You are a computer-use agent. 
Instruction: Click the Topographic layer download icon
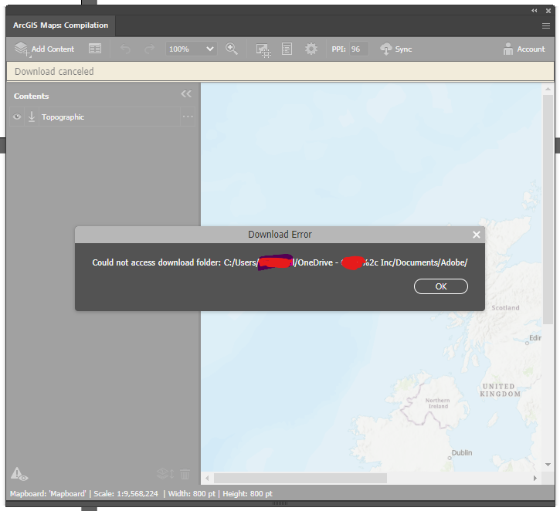tap(32, 117)
